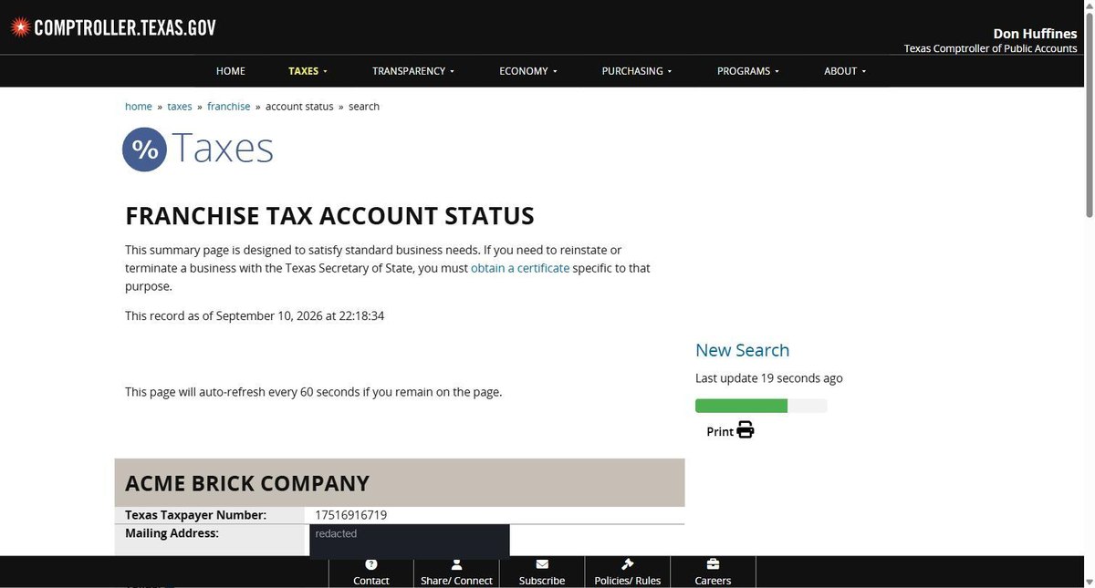Click the percent Taxes circle icon
1095x588 pixels.
click(144, 150)
